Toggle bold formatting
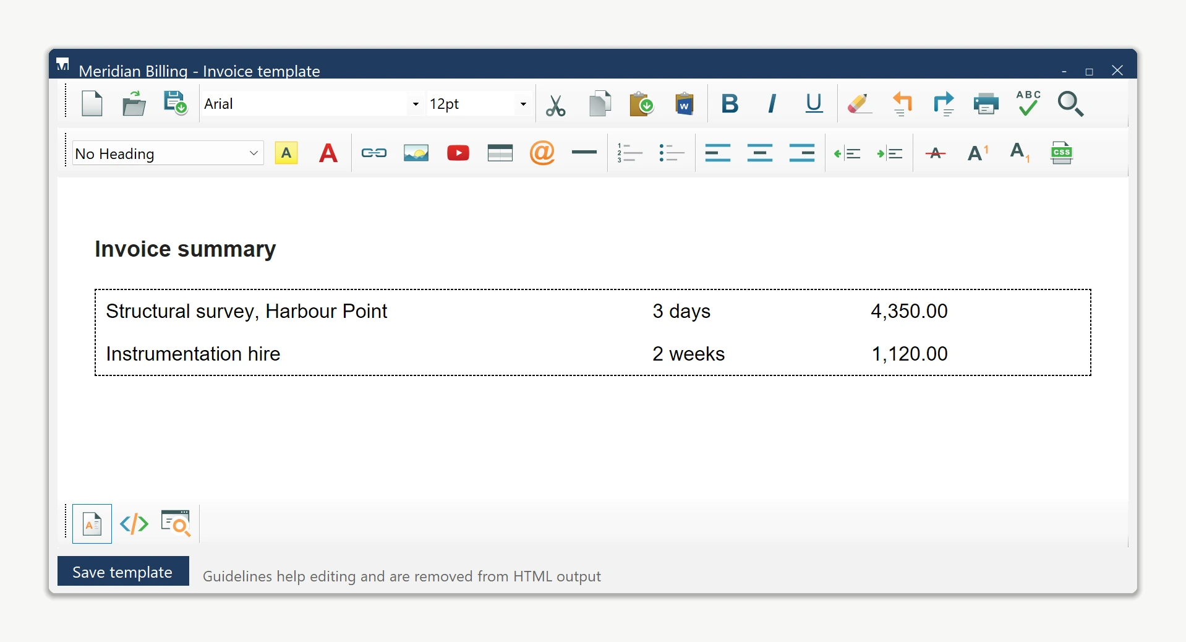The width and height of the screenshot is (1186, 642). click(730, 104)
